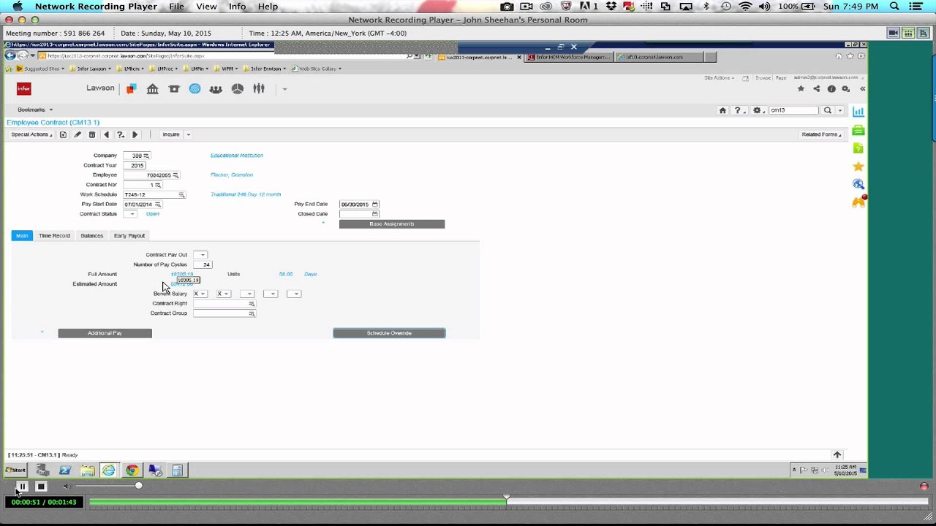Open the Closed Date calendar picker
The height and width of the screenshot is (526, 936).
375,214
